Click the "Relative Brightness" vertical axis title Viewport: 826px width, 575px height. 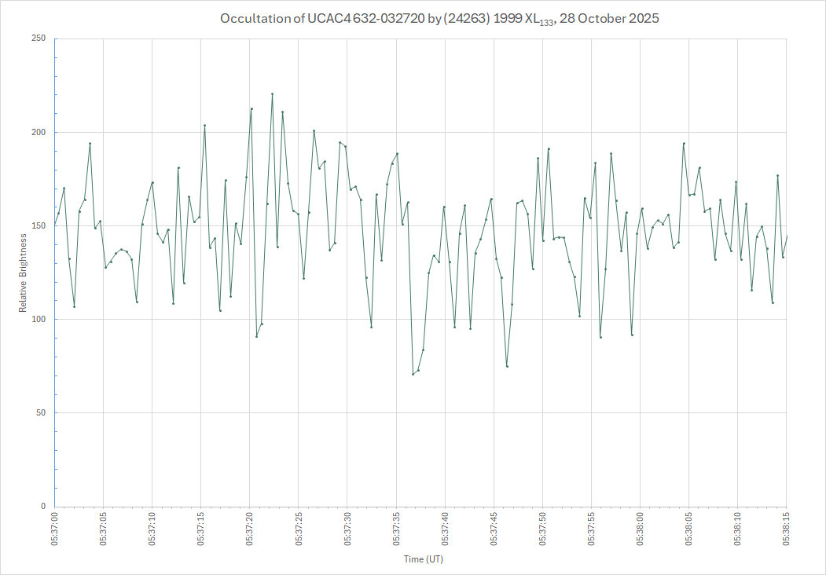coord(24,272)
